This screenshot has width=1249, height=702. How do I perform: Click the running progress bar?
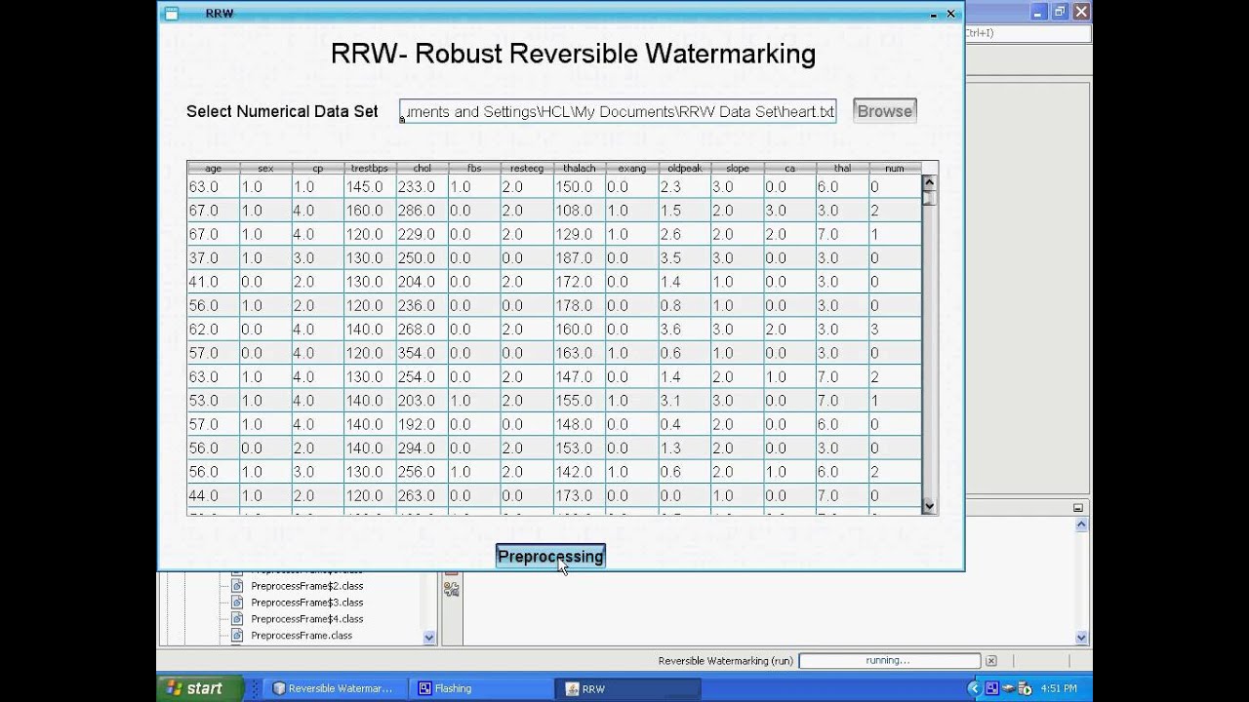click(x=889, y=660)
